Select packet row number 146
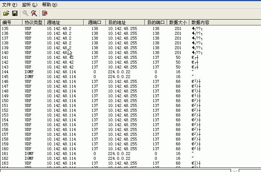The height and width of the screenshot is (172, 261). 130,81
